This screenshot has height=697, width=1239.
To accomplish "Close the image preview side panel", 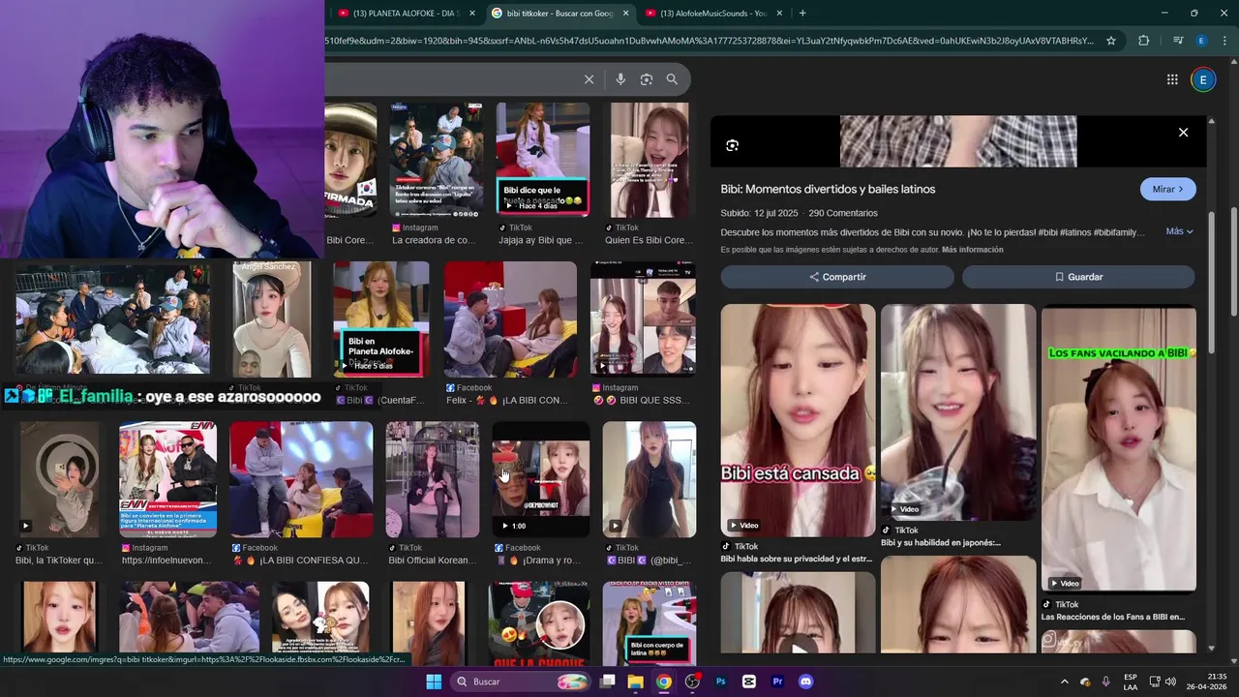I will [1183, 133].
